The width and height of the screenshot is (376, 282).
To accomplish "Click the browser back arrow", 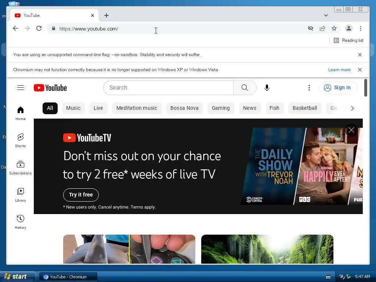I will [x=15, y=29].
